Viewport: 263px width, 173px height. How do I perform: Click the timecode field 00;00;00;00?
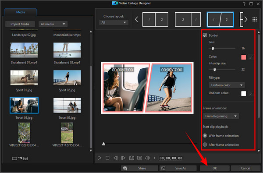pyautogui.click(x=171, y=158)
